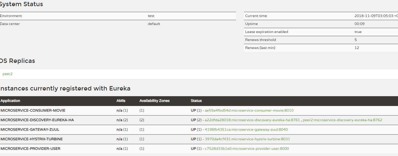Viewport: 398px width, 156px height.
Task: Click the lease expiration value true
Action: (x=358, y=32)
